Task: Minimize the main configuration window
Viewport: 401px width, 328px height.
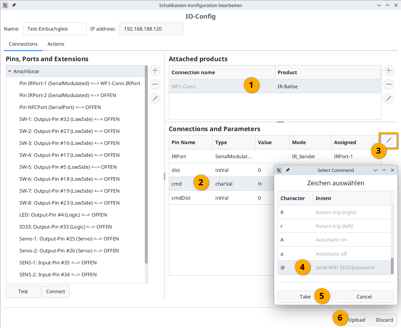Action: (x=379, y=5)
